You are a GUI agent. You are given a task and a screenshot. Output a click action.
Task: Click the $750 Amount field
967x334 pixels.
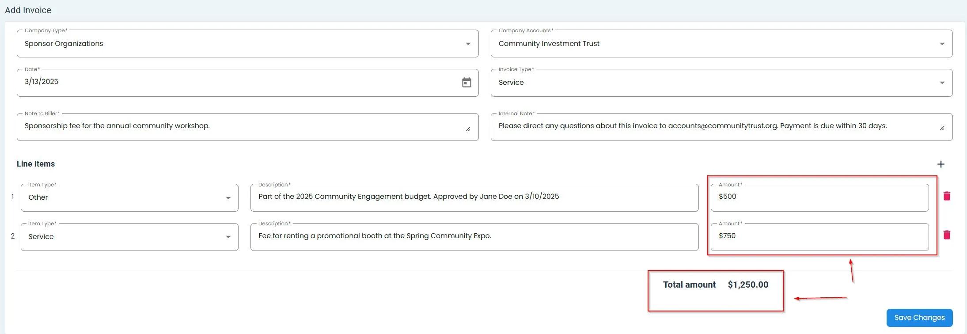(x=819, y=236)
